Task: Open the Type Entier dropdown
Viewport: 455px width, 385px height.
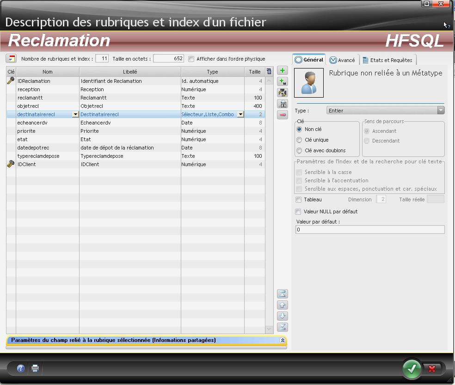Action: tap(441, 110)
